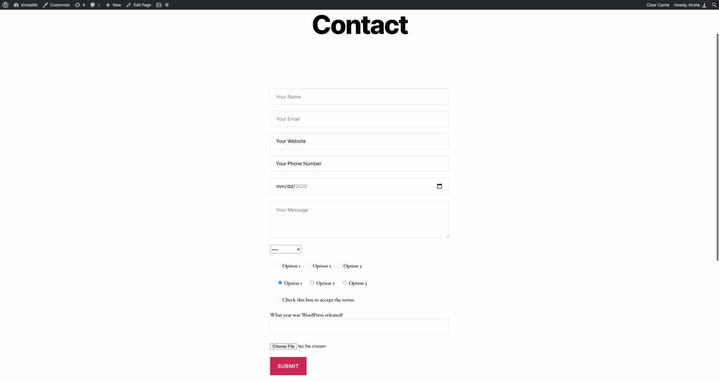The height and width of the screenshot is (382, 719).
Task: Click the WordPress logo in the admin bar
Action: [x=5, y=5]
